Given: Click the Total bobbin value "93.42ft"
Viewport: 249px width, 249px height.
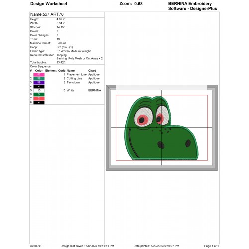Looking at the screenshot, I should [x=61, y=63].
